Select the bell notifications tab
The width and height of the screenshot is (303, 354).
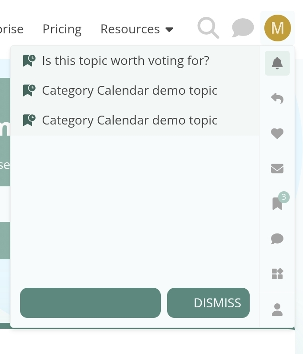click(277, 63)
